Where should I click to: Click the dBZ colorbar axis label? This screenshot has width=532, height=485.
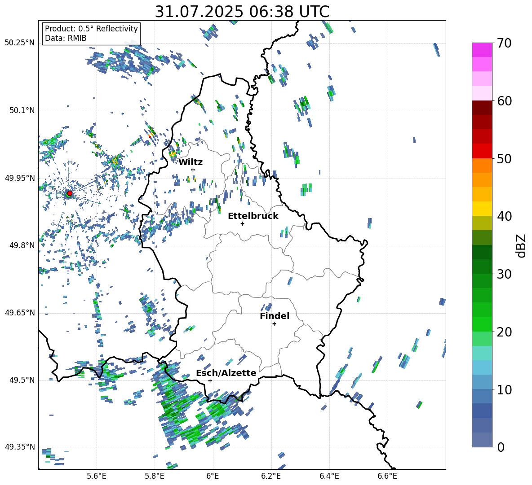click(x=522, y=245)
